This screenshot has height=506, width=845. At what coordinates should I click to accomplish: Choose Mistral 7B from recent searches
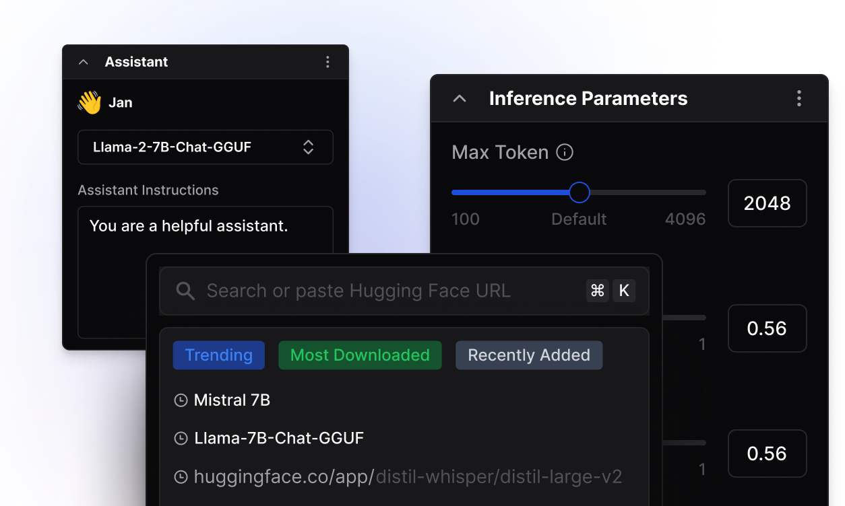tap(232, 400)
